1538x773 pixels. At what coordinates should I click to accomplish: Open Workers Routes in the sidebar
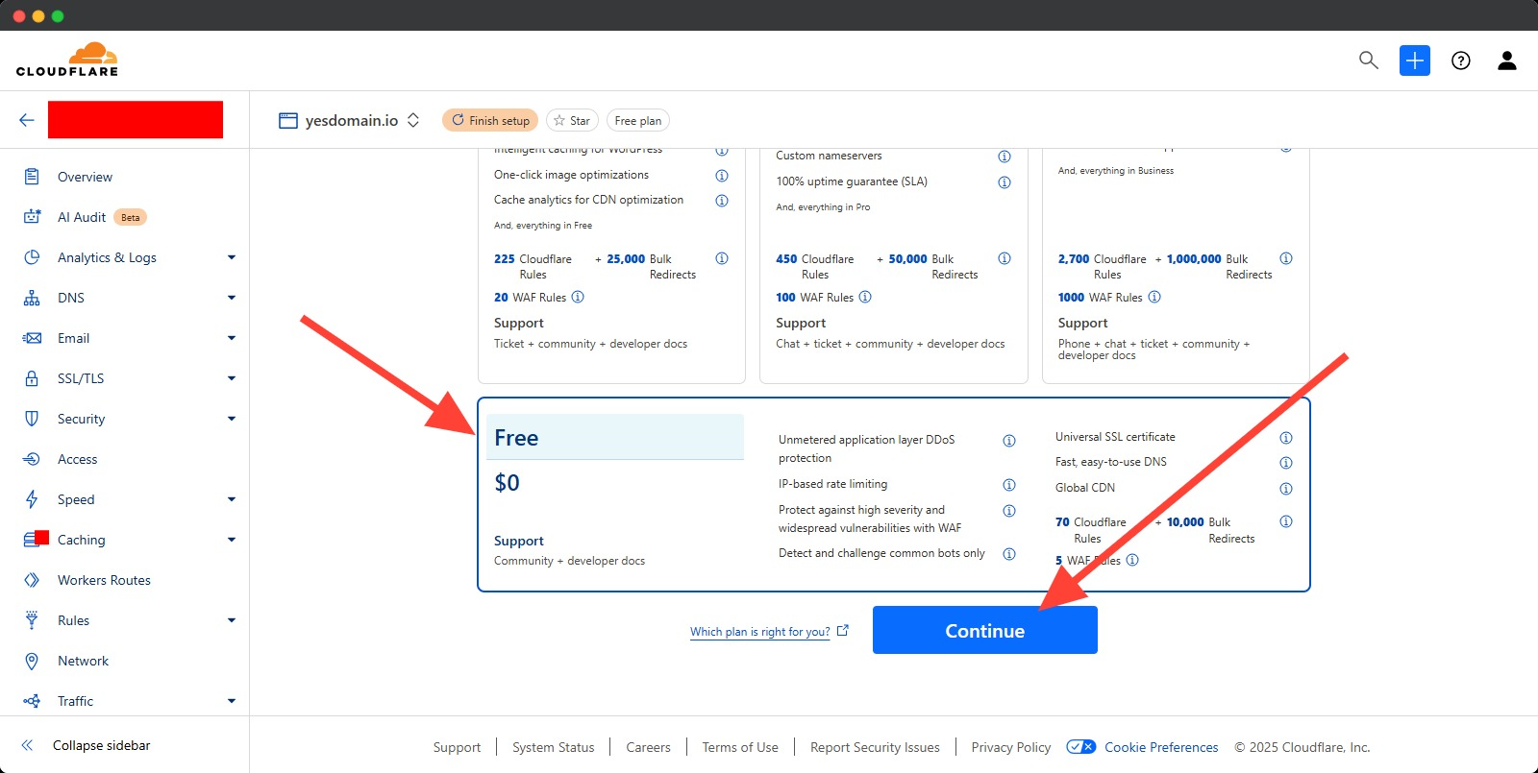tap(104, 580)
